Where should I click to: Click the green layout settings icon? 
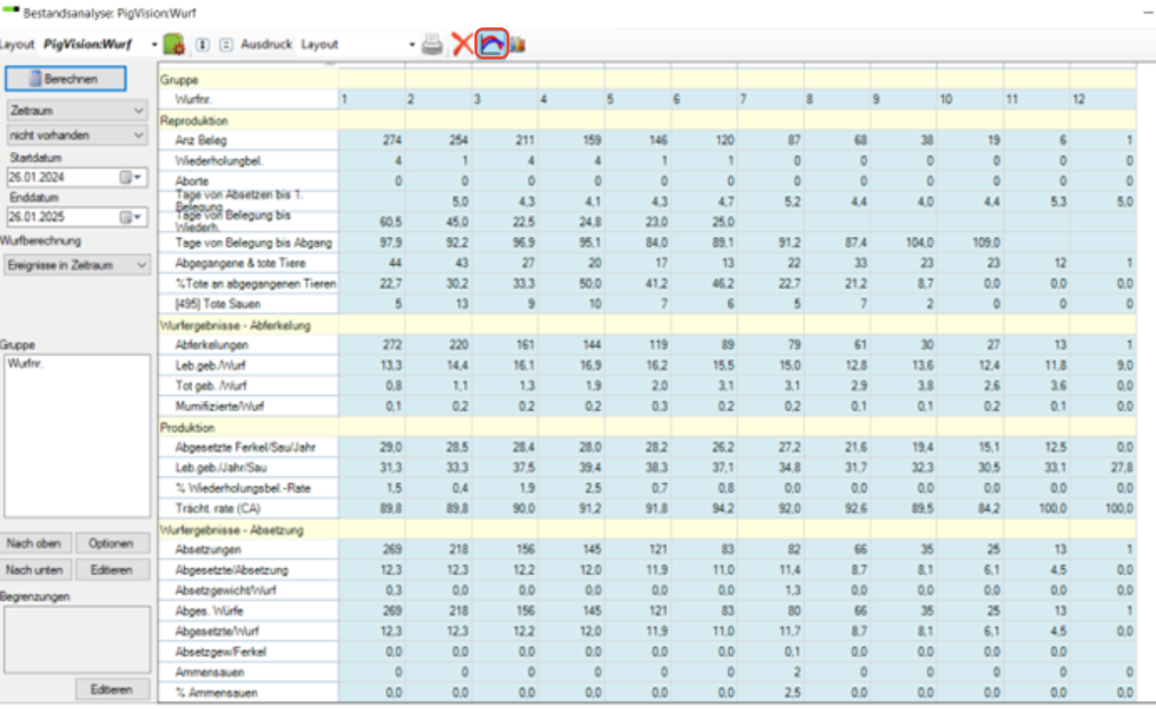click(174, 44)
